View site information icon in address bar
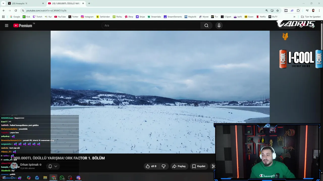 (x=23, y=11)
